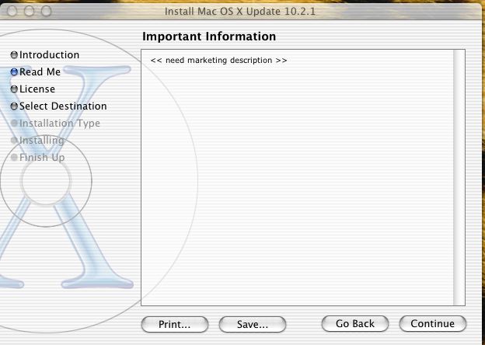The height and width of the screenshot is (345, 485).
Task: Click the window title 'Install Mac OS X Update 10.2.1'
Action: tap(240, 12)
